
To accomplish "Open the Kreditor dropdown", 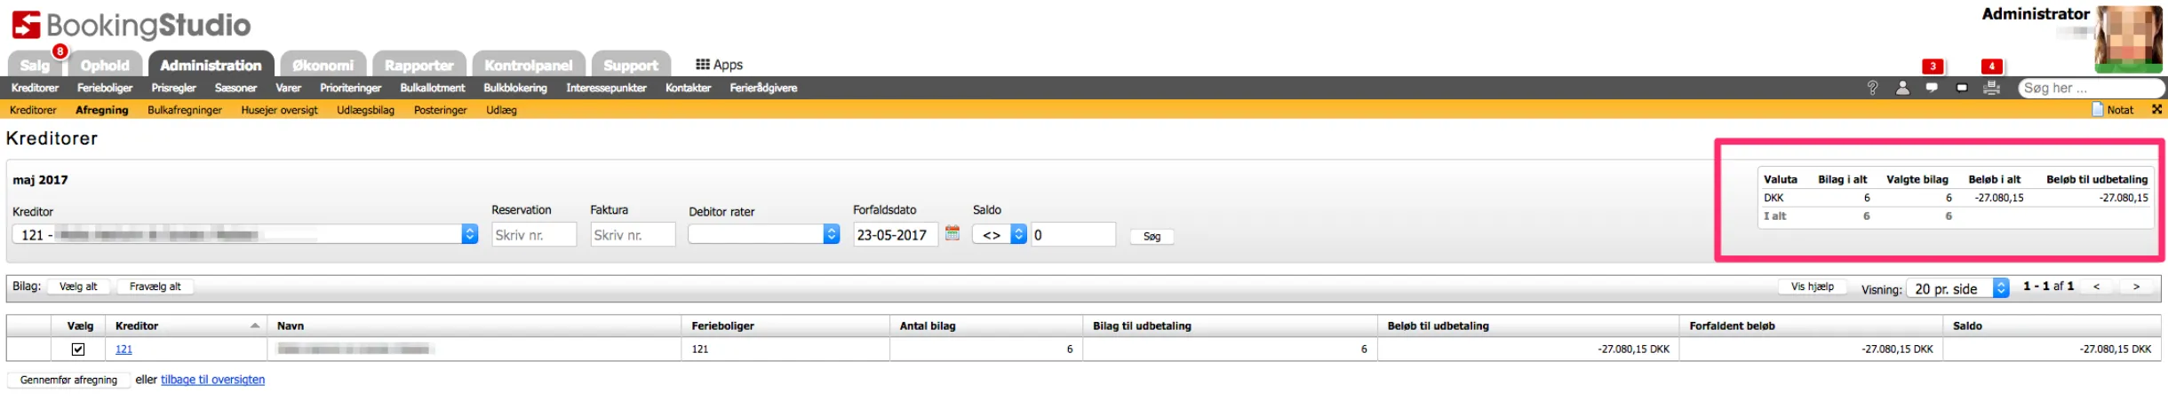I will pyautogui.click(x=245, y=235).
